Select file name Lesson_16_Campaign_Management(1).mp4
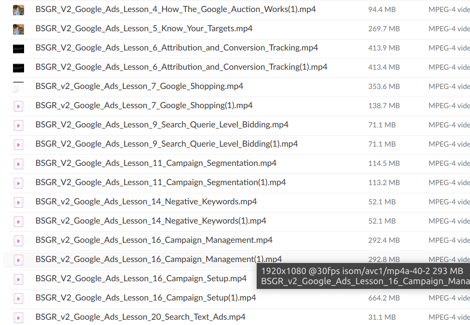 tap(158, 260)
